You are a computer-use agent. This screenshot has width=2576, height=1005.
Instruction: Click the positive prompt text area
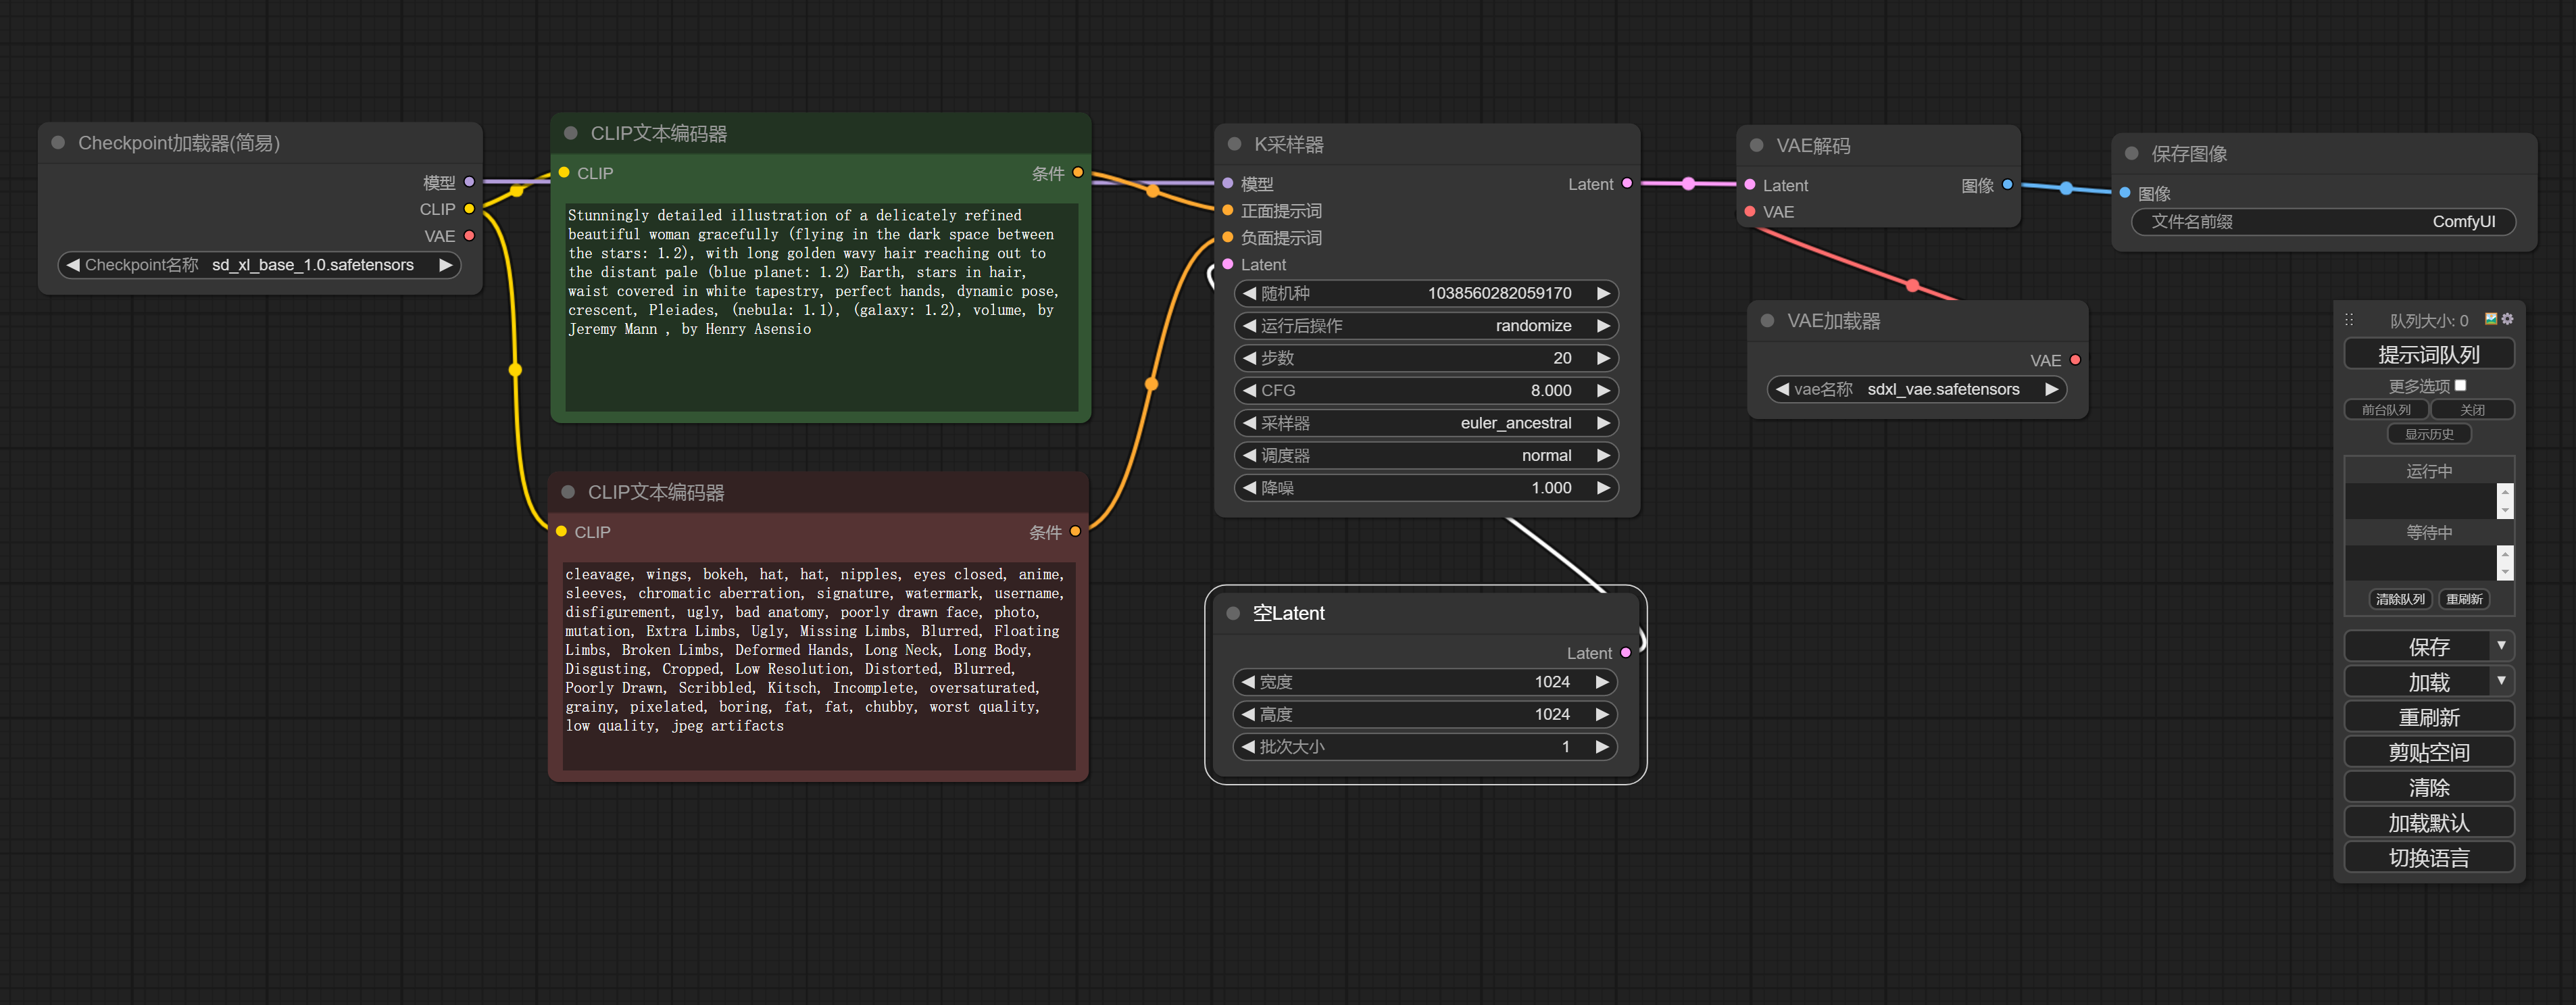tap(821, 307)
